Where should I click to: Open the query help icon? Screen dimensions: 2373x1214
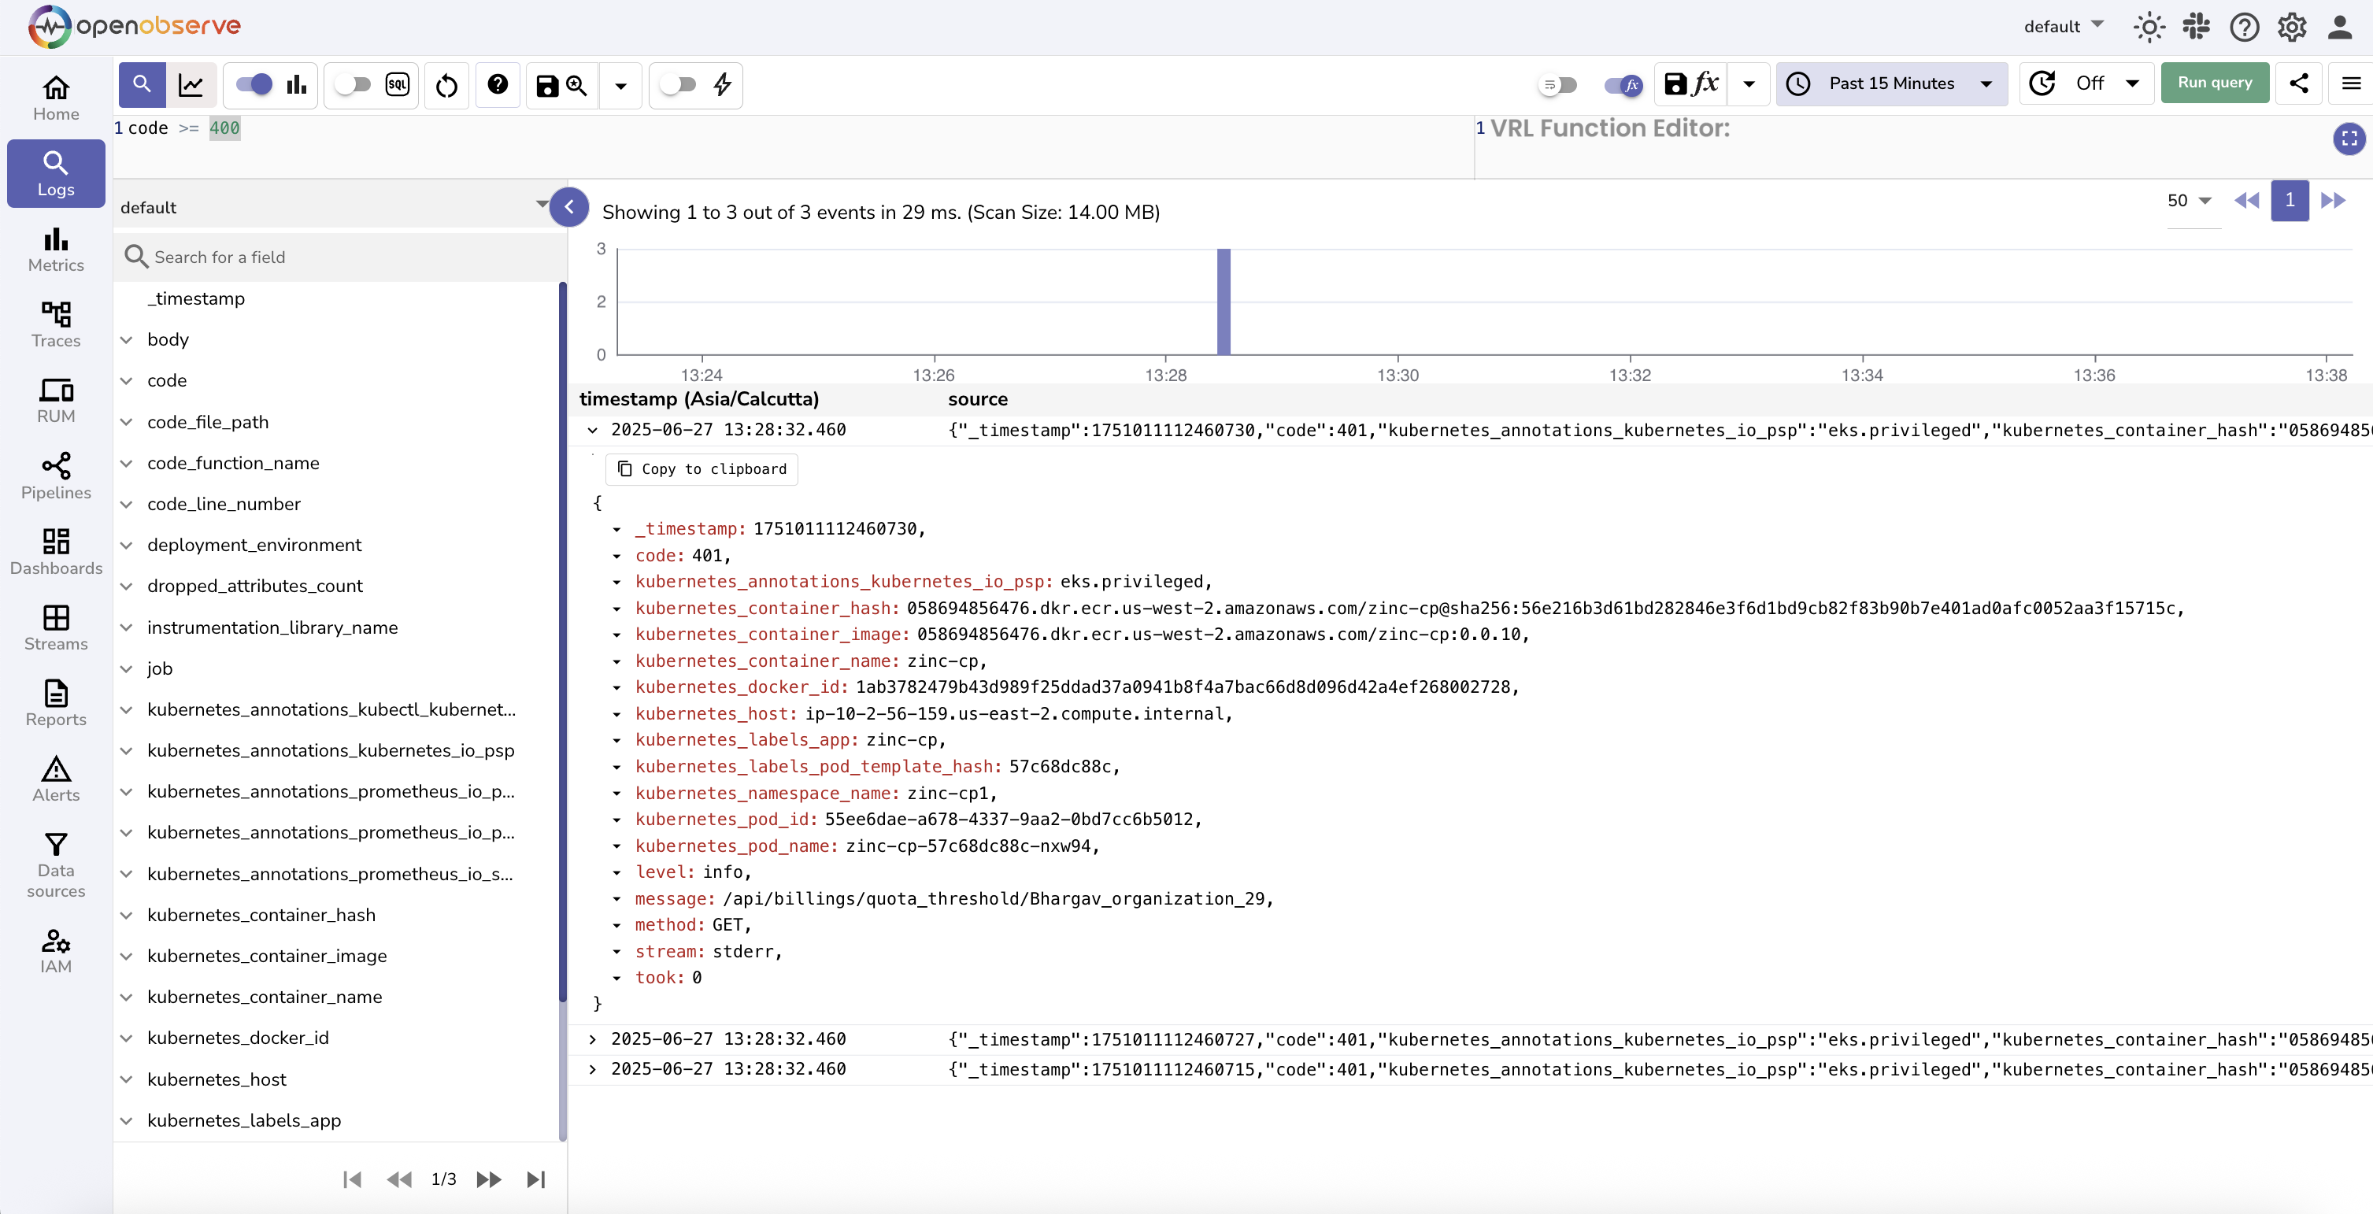498,85
